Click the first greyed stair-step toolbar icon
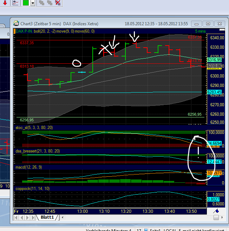This screenshot has height=231, width=229. pos(42,3)
